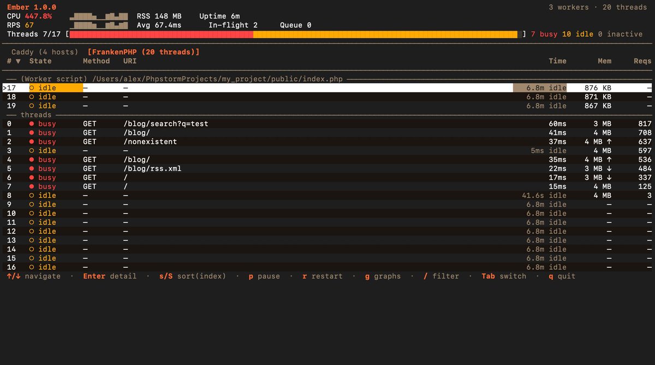This screenshot has height=365, width=655.
Task: Click the CPU 447.8% value
Action: pos(38,16)
